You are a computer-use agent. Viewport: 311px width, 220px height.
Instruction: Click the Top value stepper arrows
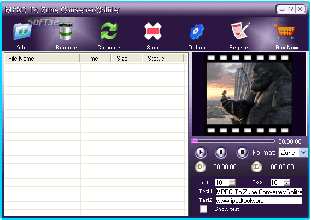(287, 182)
